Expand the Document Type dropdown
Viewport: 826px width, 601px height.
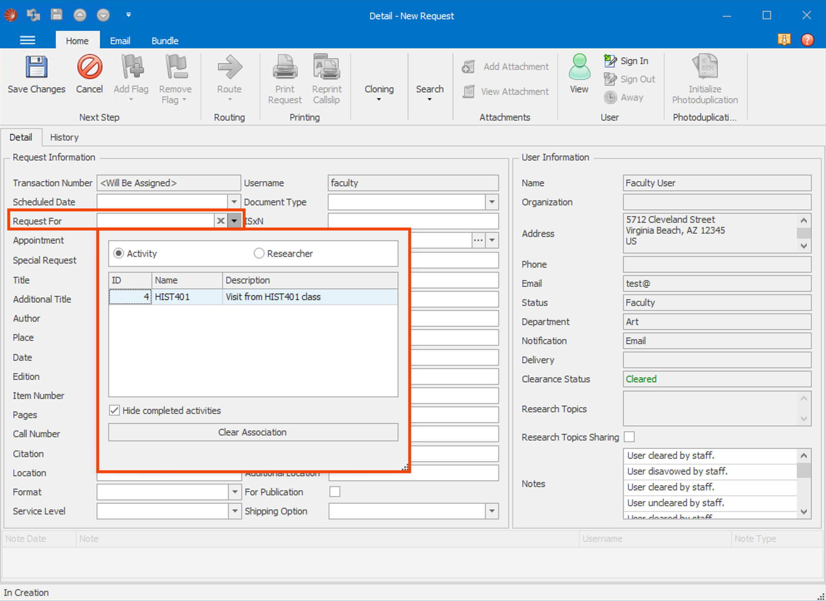(492, 202)
